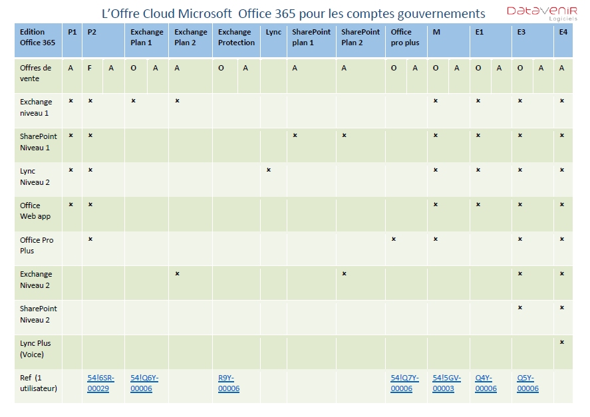
Task: Click the x mark for Lync Plus under E4
Action: click(562, 343)
